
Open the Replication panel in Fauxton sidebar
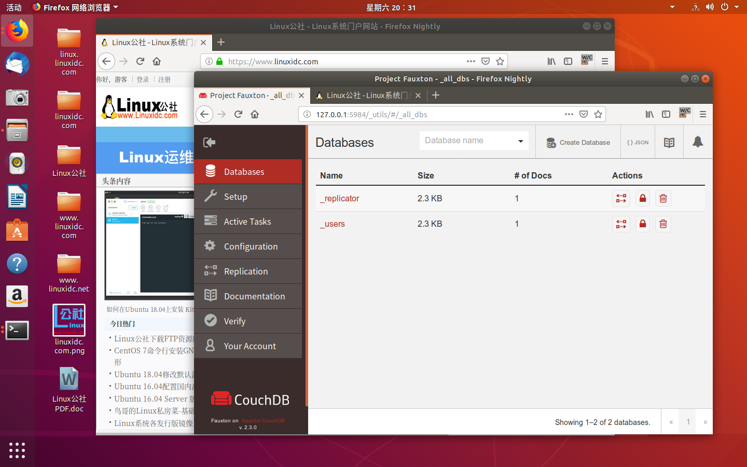pyautogui.click(x=245, y=271)
